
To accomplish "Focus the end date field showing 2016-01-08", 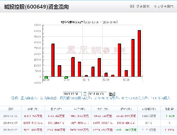I will click(x=98, y=94).
